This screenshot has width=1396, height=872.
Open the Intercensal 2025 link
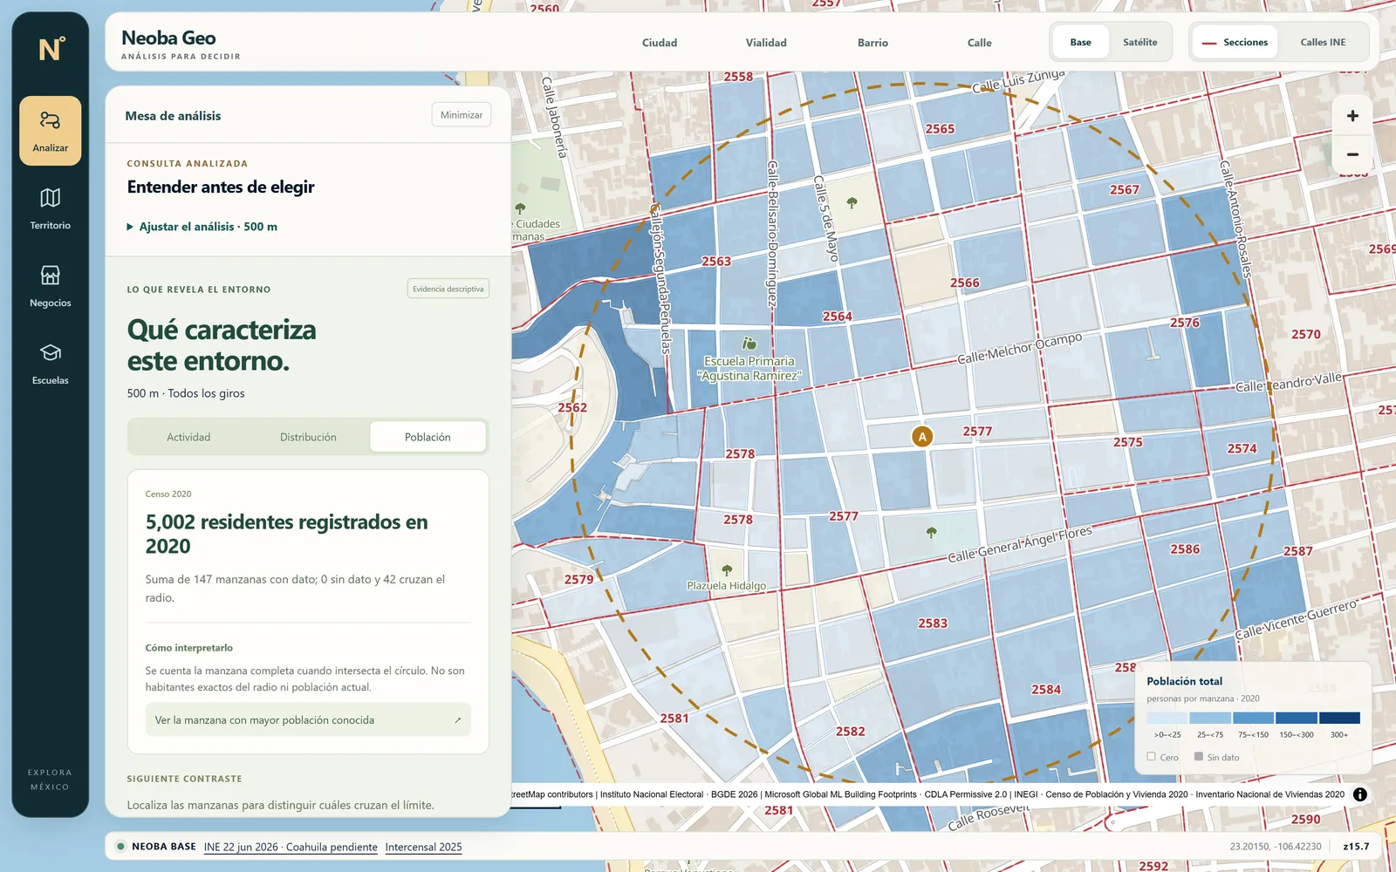pos(423,847)
